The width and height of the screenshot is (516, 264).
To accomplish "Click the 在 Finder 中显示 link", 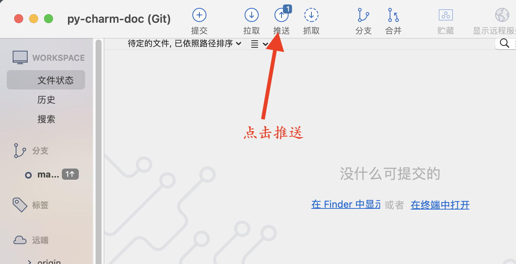I will tap(346, 204).
